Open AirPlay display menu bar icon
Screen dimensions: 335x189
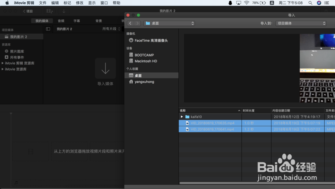click(239, 3)
